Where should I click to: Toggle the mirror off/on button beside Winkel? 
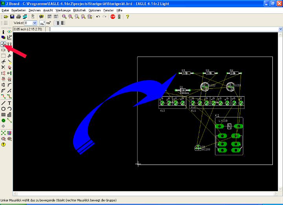click(42, 23)
